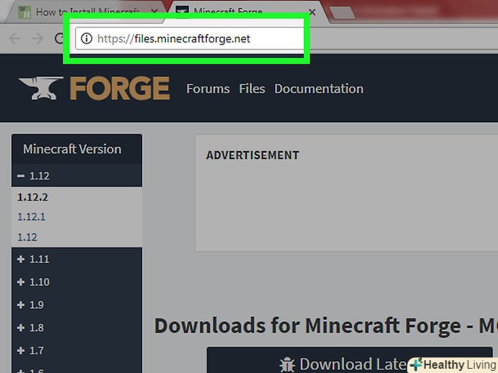Open a new tab with the blank tab button

pyautogui.click(x=342, y=13)
